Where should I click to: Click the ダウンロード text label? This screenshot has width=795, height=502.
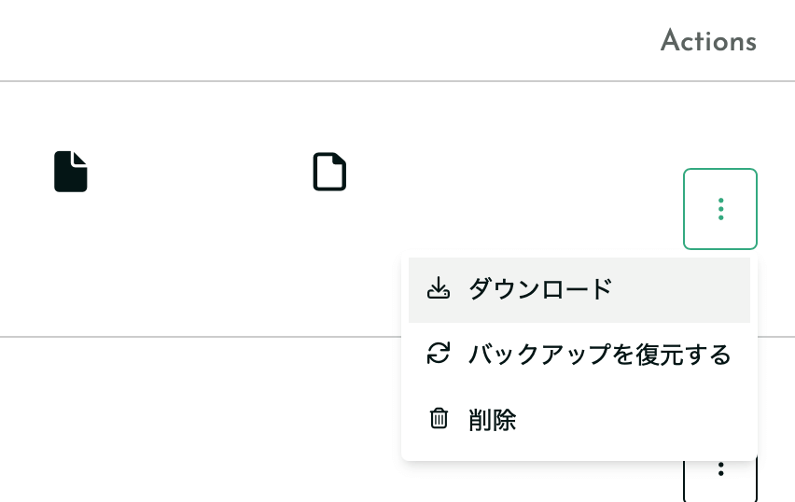[x=540, y=289]
